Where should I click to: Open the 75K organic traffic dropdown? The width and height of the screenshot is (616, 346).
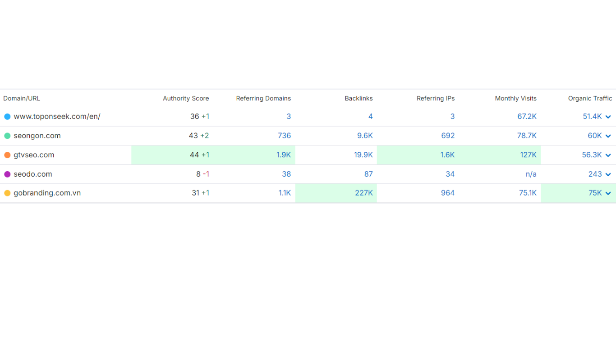point(608,194)
